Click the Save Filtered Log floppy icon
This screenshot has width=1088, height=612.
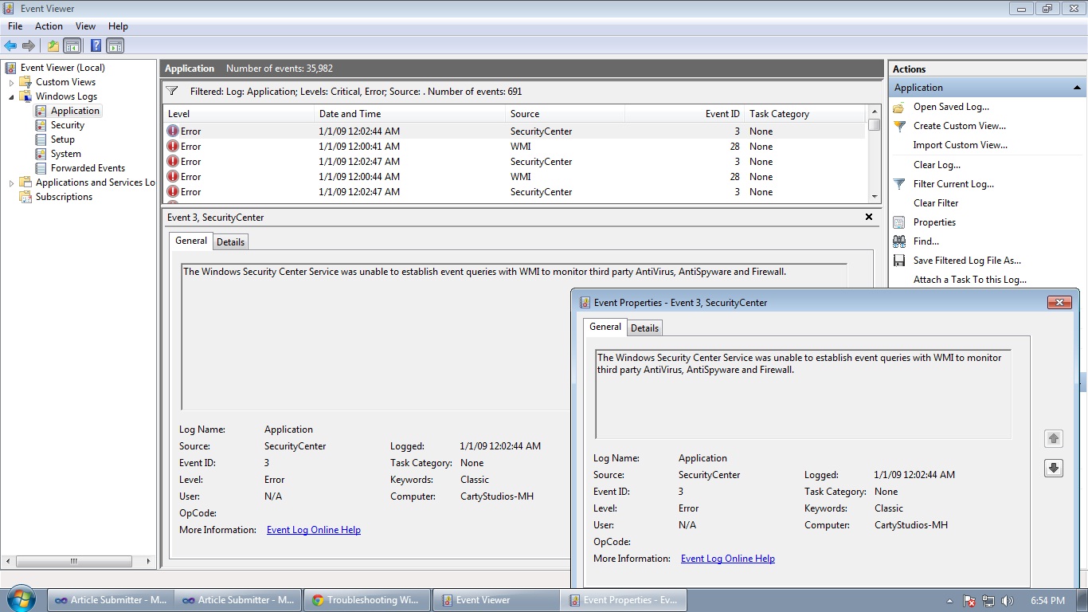pos(899,261)
